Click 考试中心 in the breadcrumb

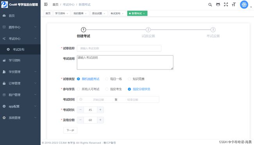68,5
